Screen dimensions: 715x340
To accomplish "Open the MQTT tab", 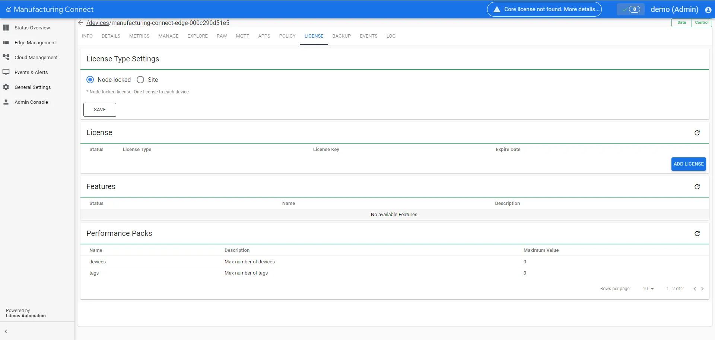I will [242, 36].
